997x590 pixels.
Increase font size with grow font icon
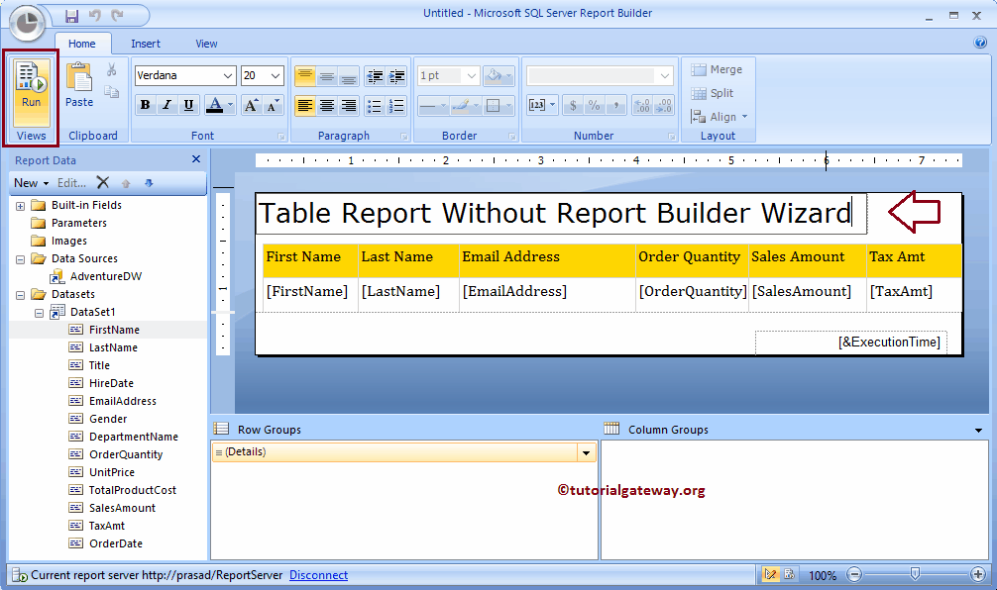pos(251,106)
